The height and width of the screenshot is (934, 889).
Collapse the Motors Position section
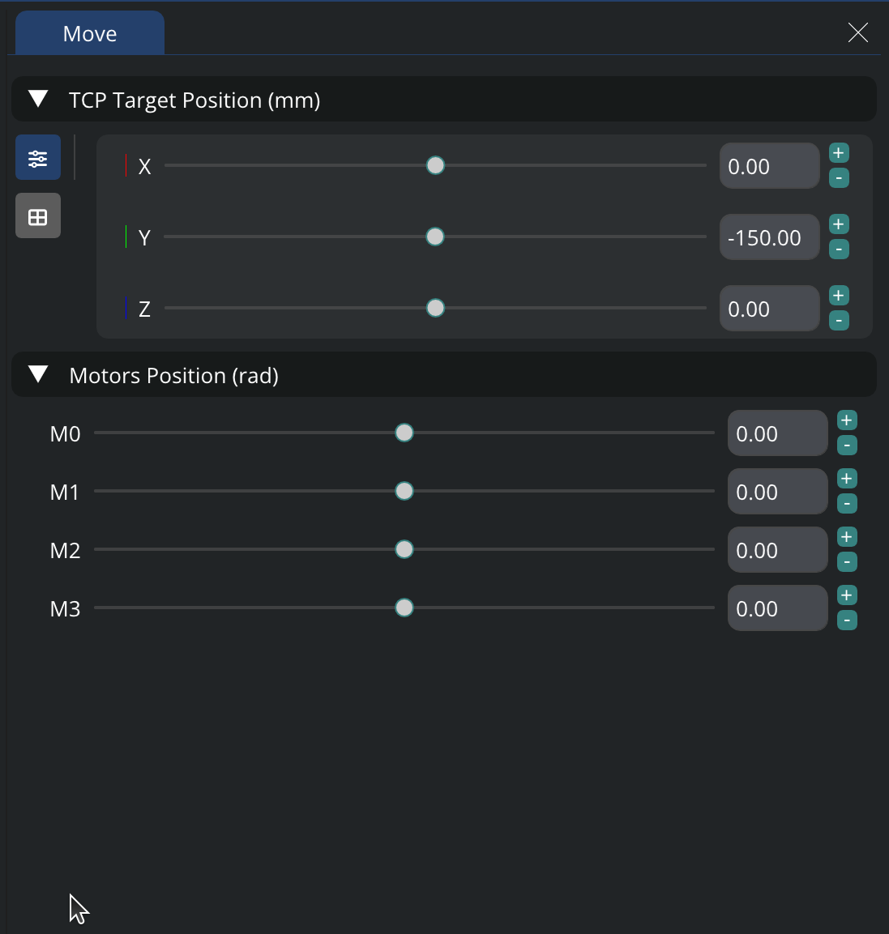pos(38,375)
